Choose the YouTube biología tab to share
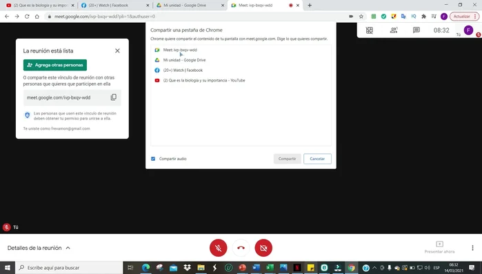The image size is (482, 274). tap(241, 80)
